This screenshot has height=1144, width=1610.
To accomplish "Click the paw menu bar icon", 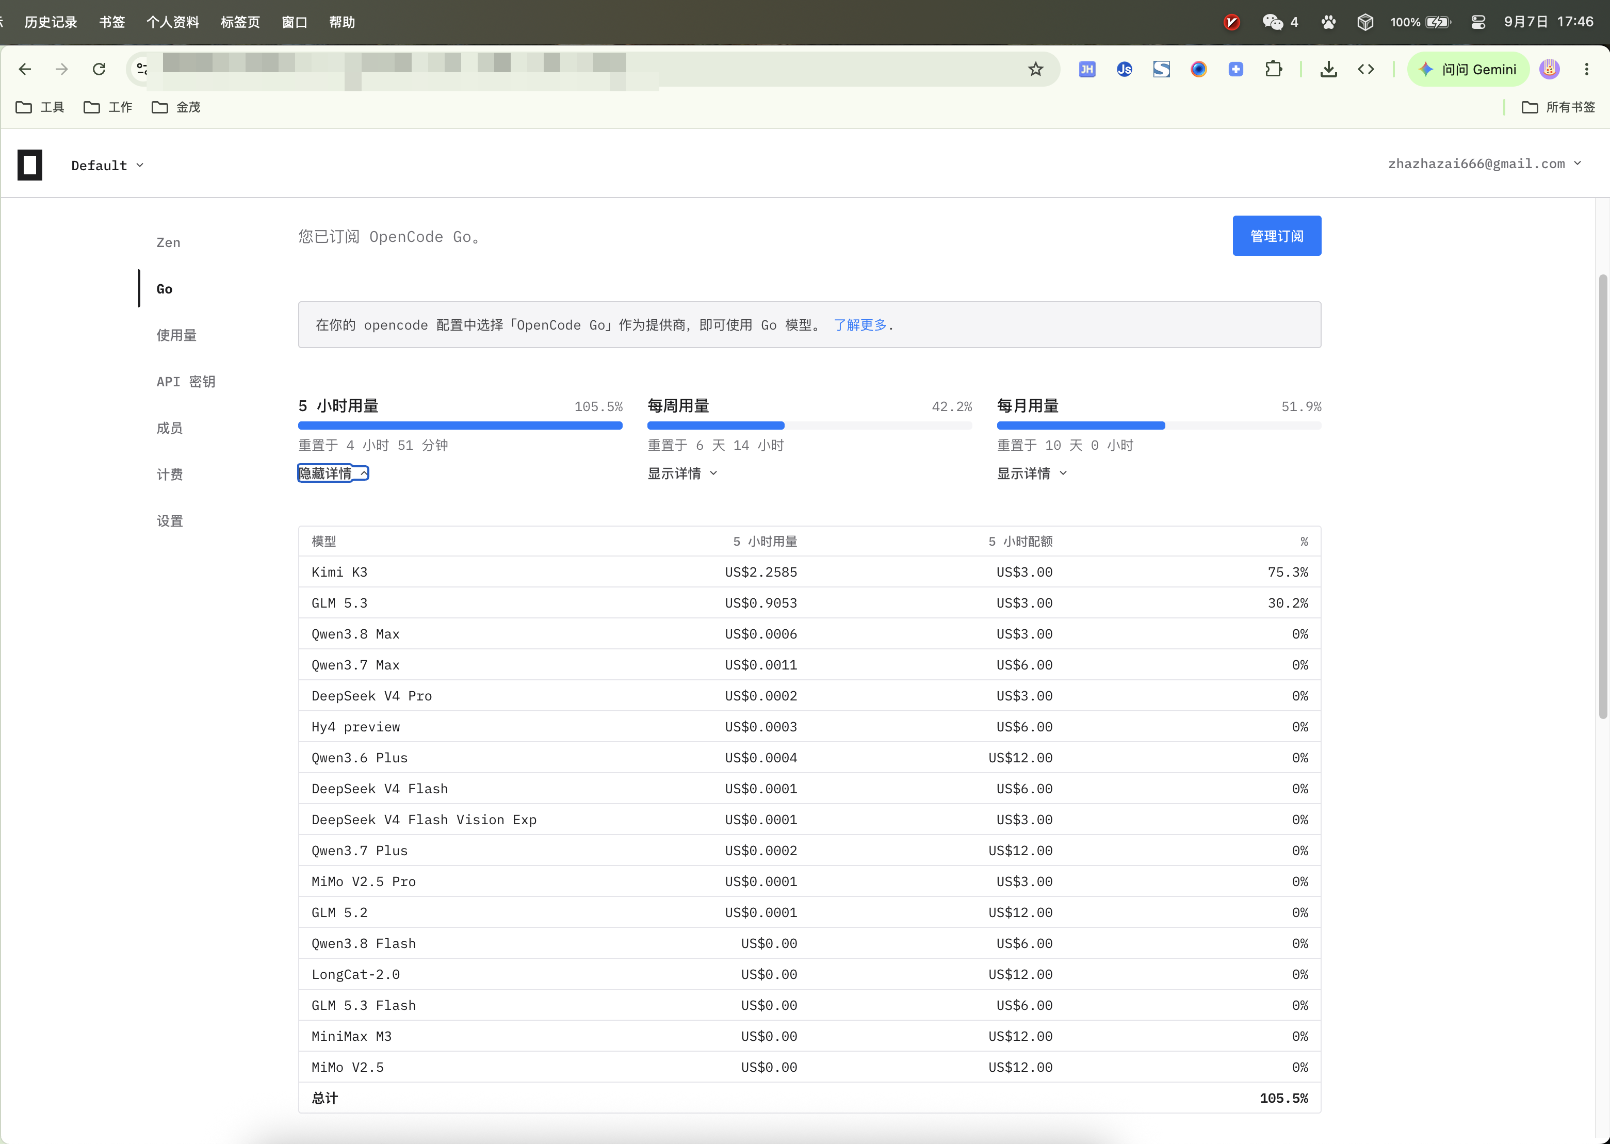I will [x=1328, y=22].
